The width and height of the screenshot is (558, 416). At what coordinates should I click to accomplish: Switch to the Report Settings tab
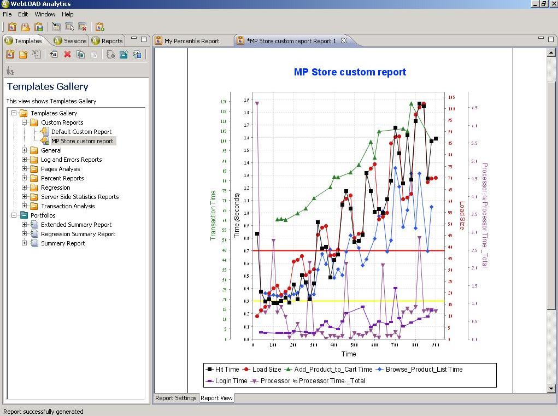pyautogui.click(x=176, y=398)
